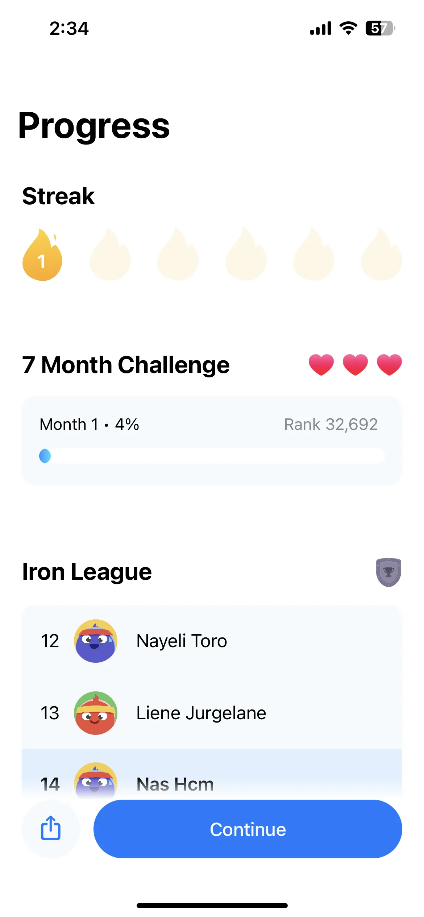Tap the Month 1 • 4% label
The image size is (424, 917).
[90, 424]
